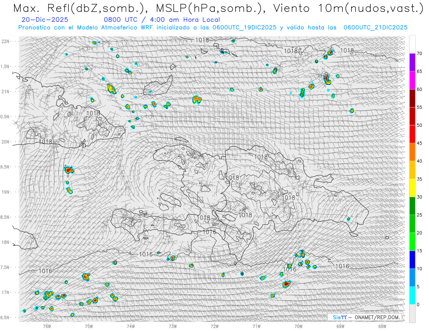Click the '0600UTC_19DIC2025' initialization time
This screenshot has width=429, height=331.
244,27
